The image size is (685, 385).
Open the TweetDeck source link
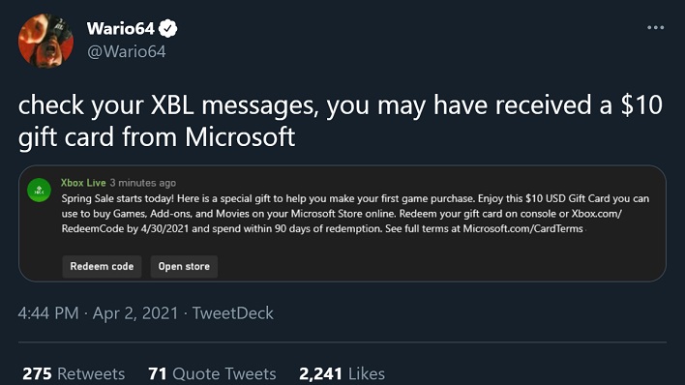click(233, 313)
